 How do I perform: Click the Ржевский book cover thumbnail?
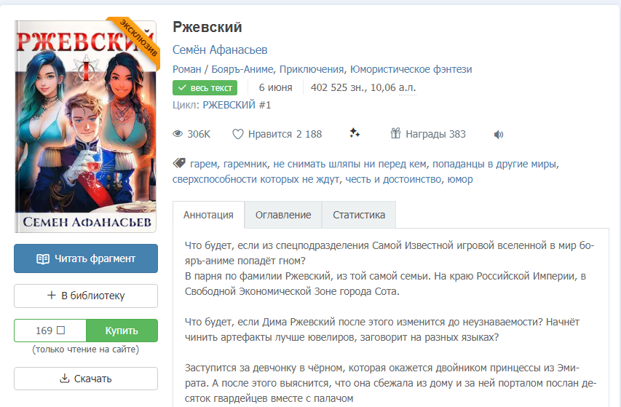pos(86,126)
